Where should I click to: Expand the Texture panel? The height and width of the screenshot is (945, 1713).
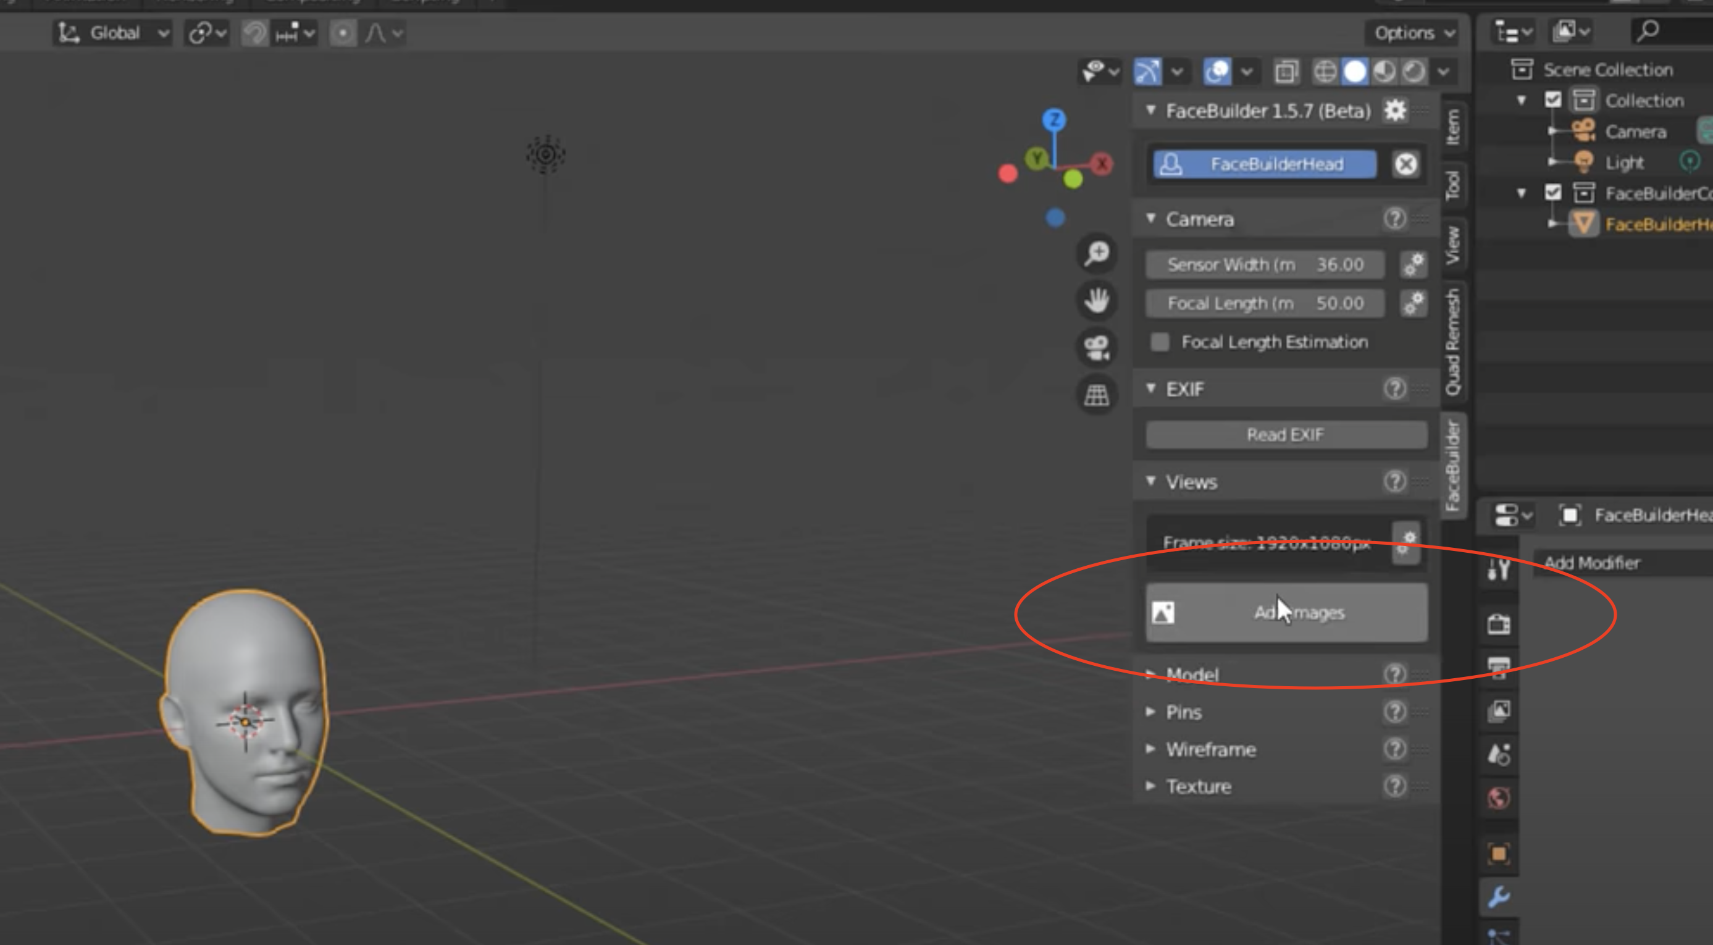pyautogui.click(x=1151, y=786)
